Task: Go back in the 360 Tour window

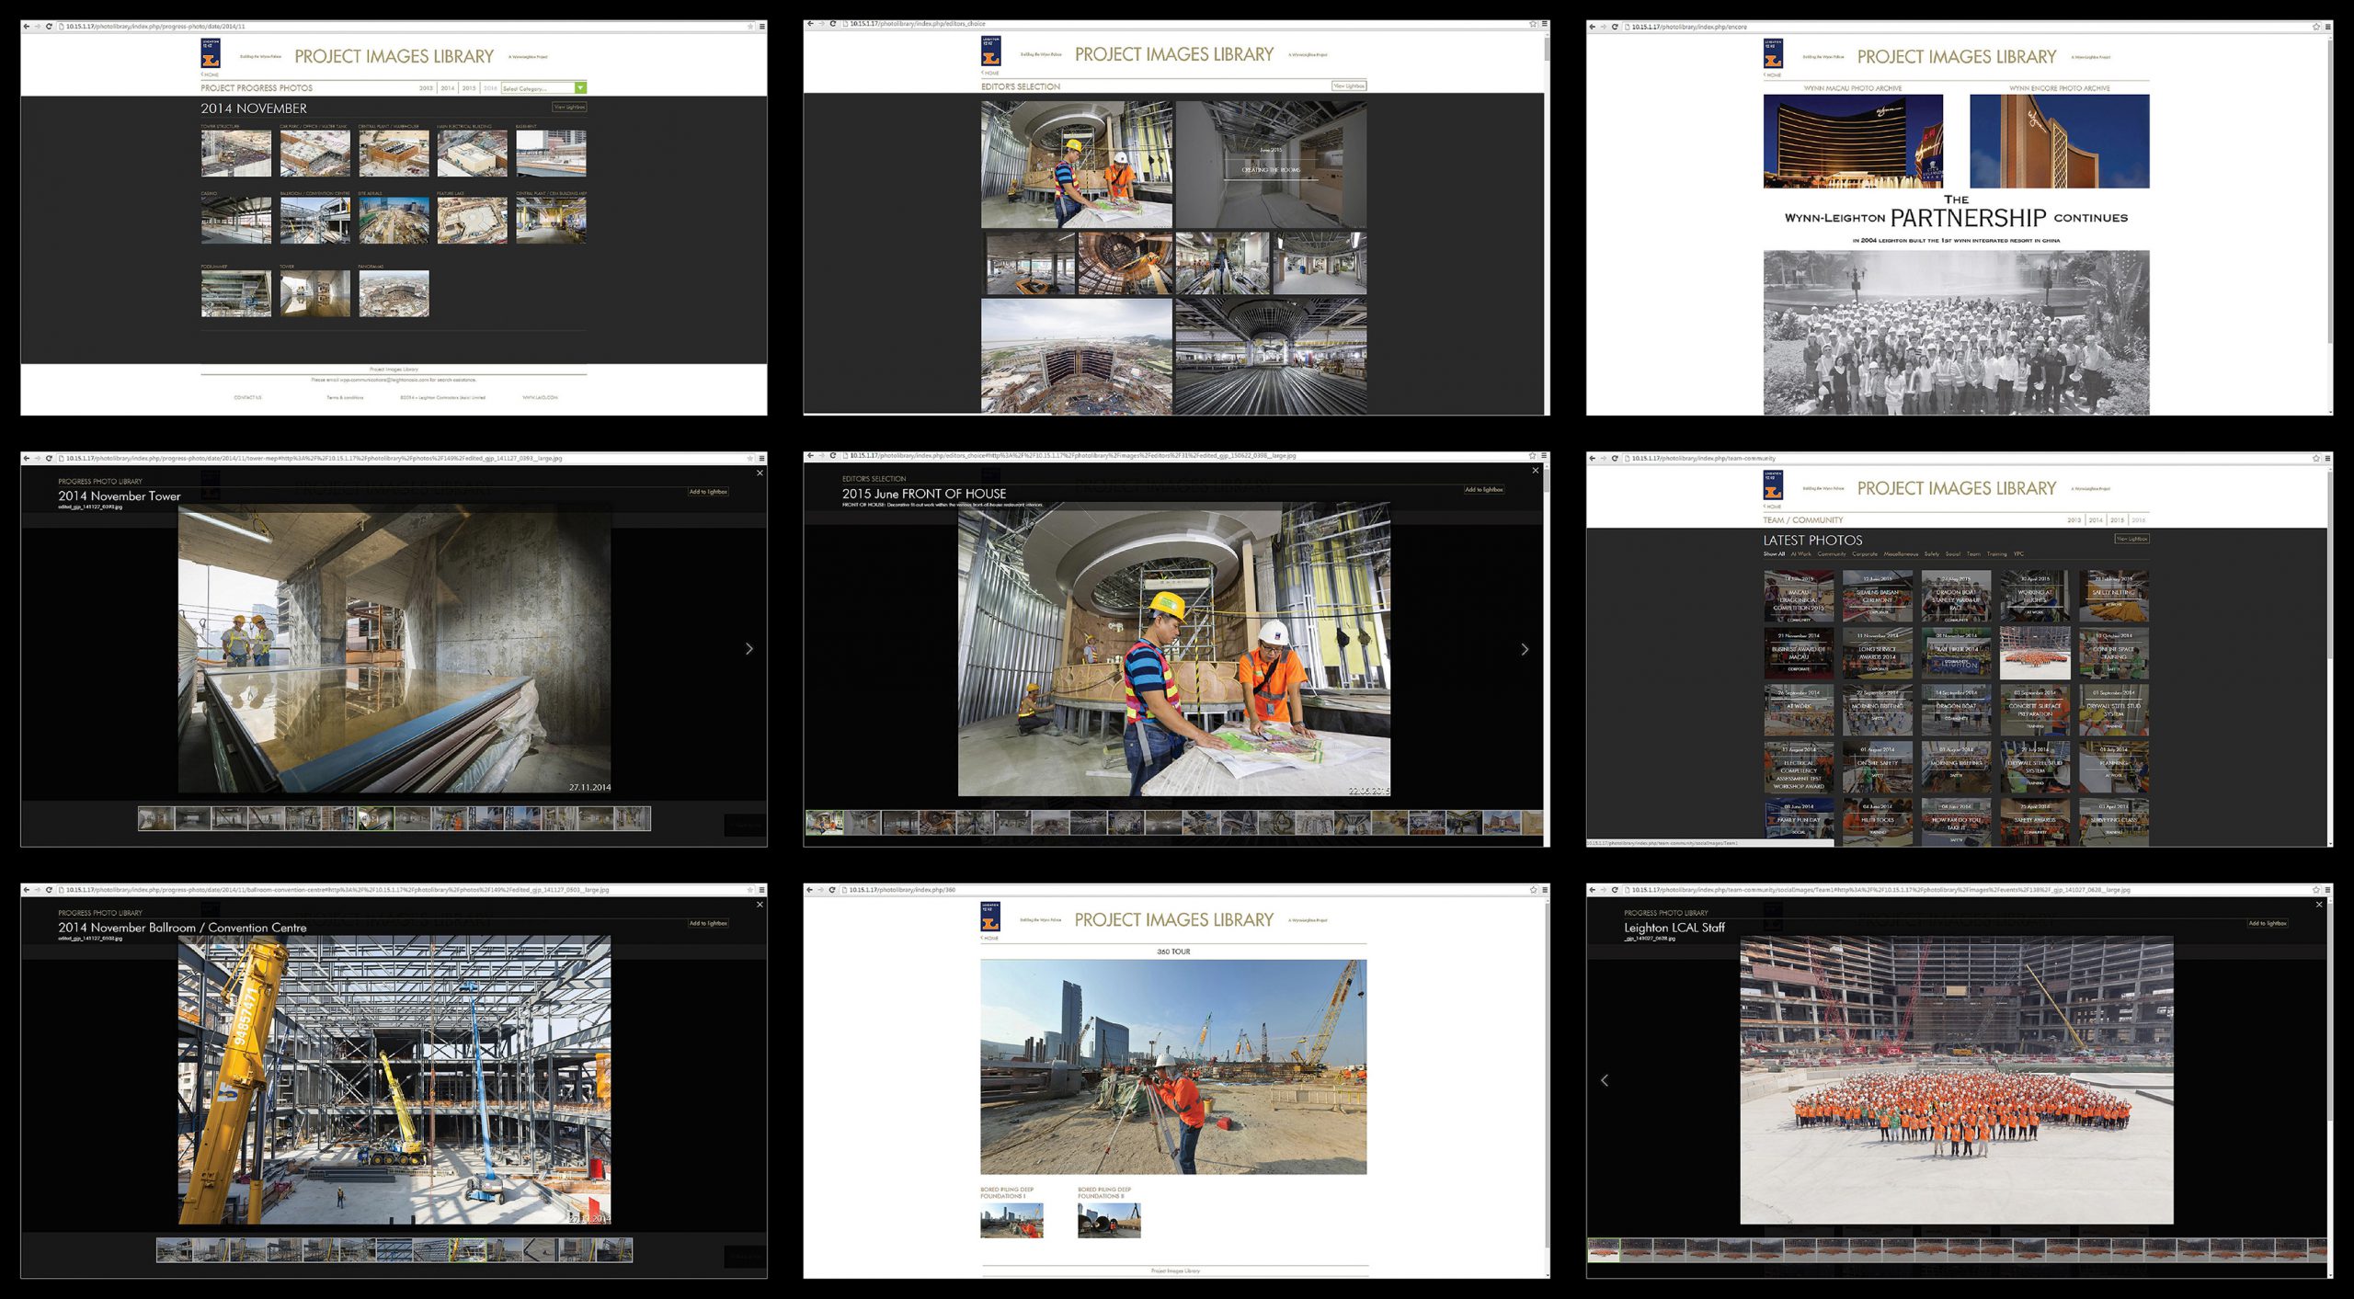Action: coord(809,890)
